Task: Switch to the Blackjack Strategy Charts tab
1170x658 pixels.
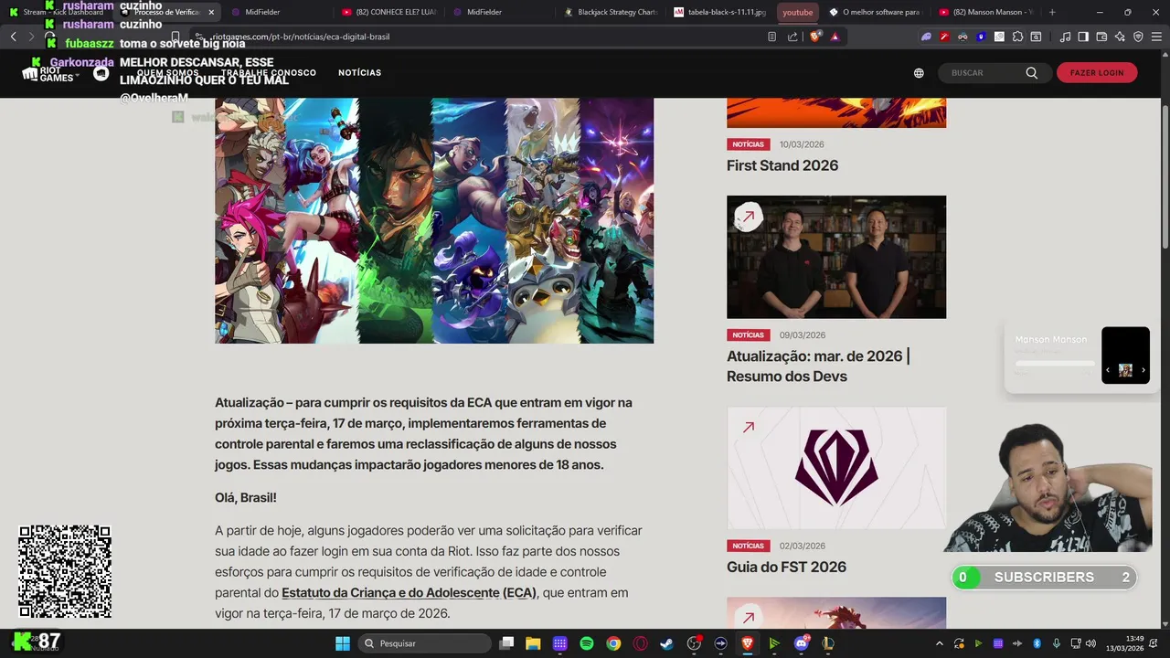Action: [x=612, y=12]
